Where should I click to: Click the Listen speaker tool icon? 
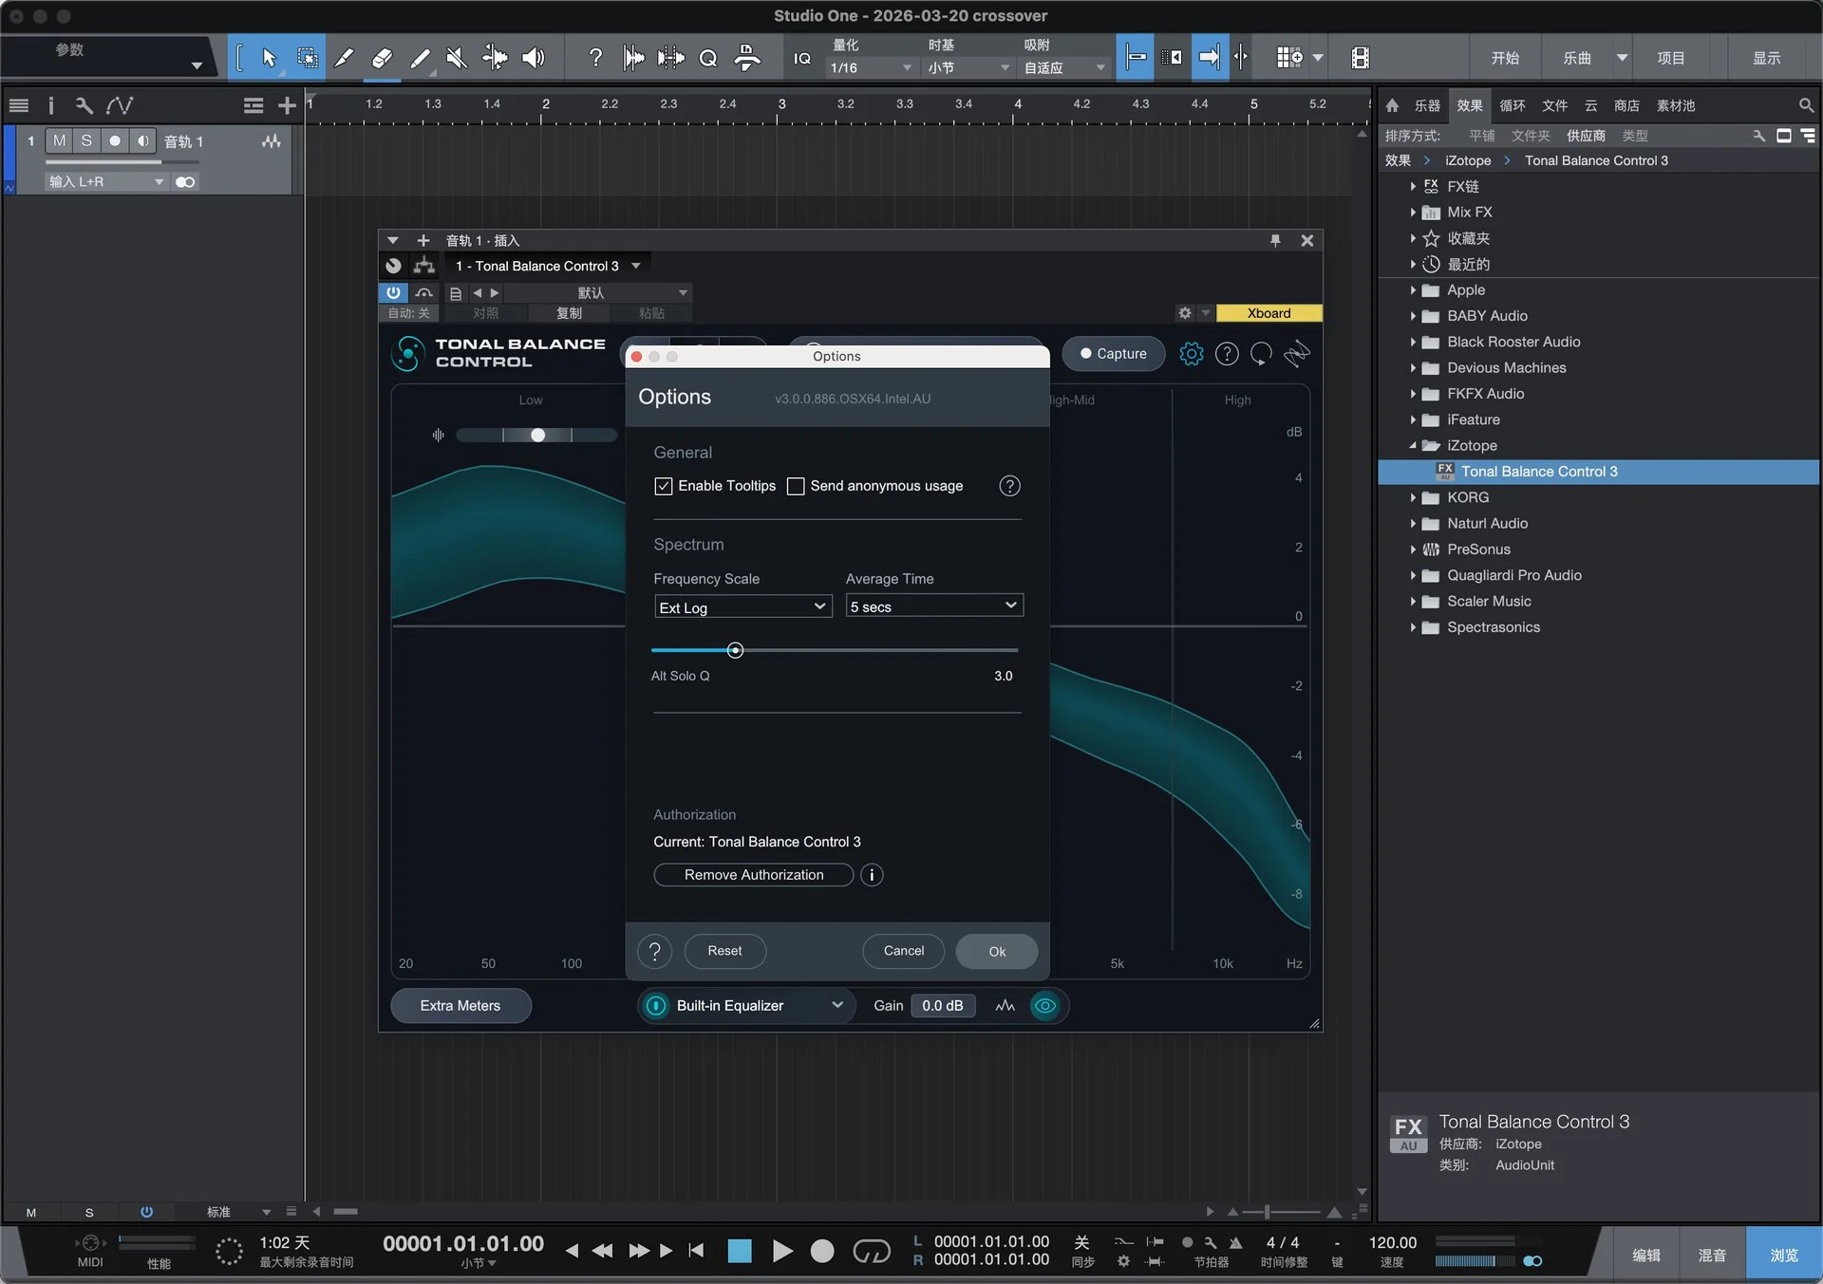(x=534, y=58)
